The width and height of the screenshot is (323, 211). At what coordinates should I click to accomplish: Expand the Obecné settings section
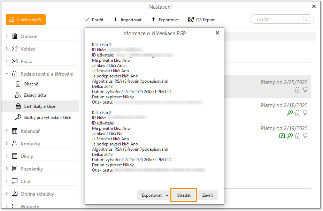point(7,36)
